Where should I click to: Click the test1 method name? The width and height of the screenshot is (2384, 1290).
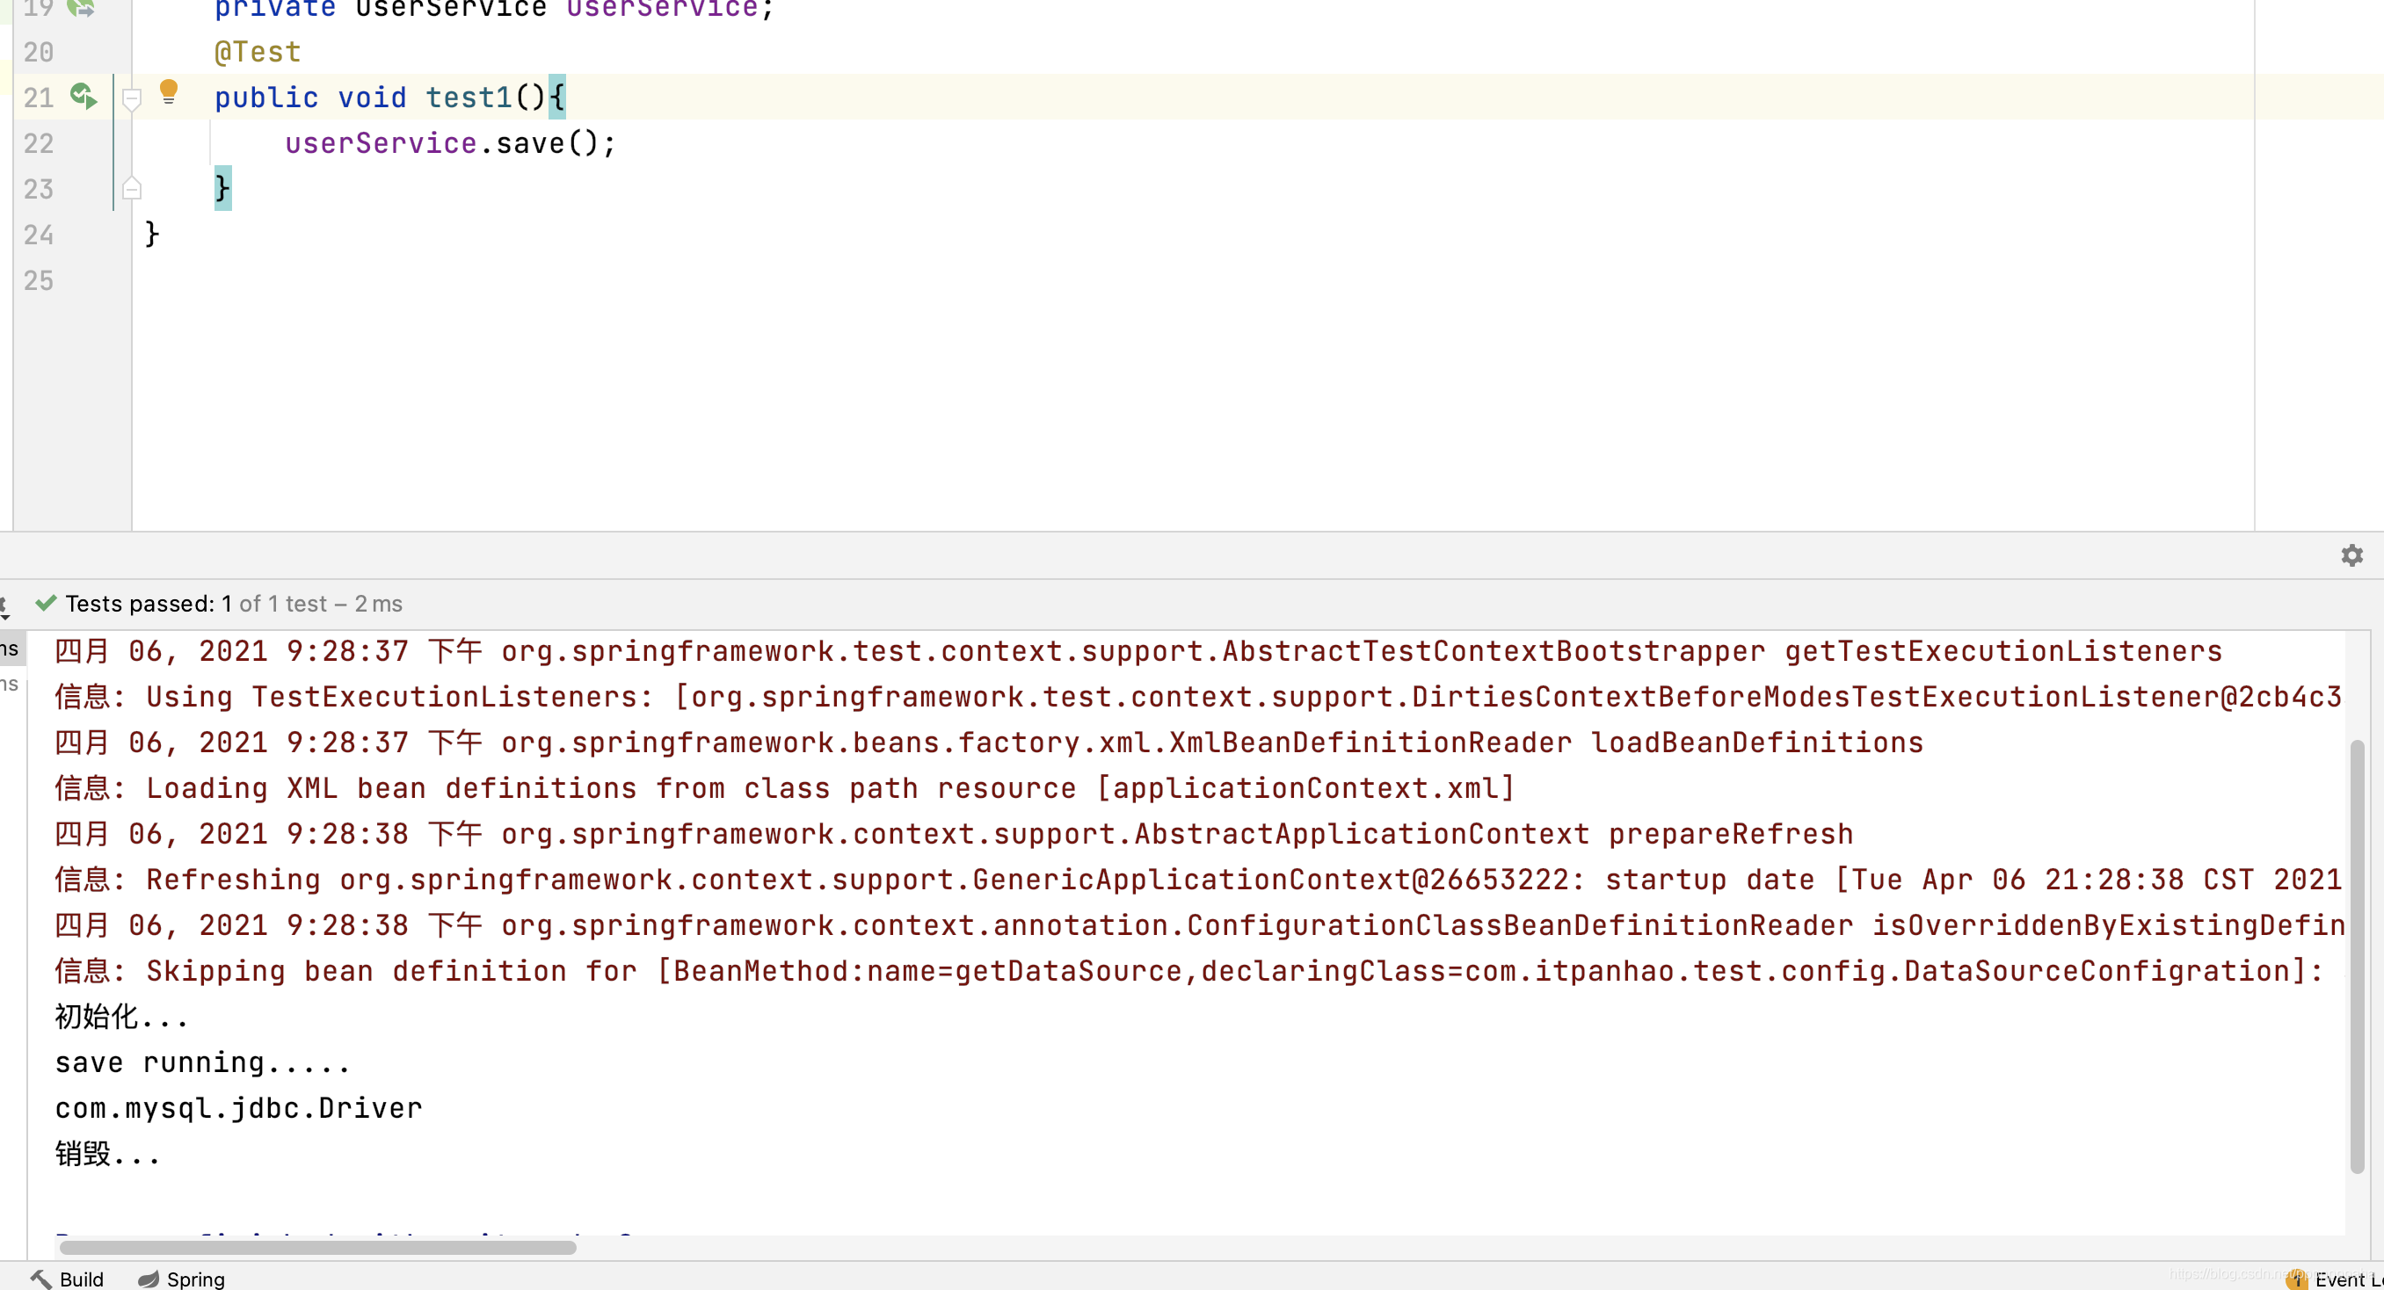click(469, 98)
